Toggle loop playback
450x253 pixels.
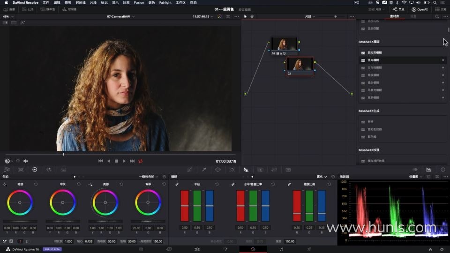(140, 161)
